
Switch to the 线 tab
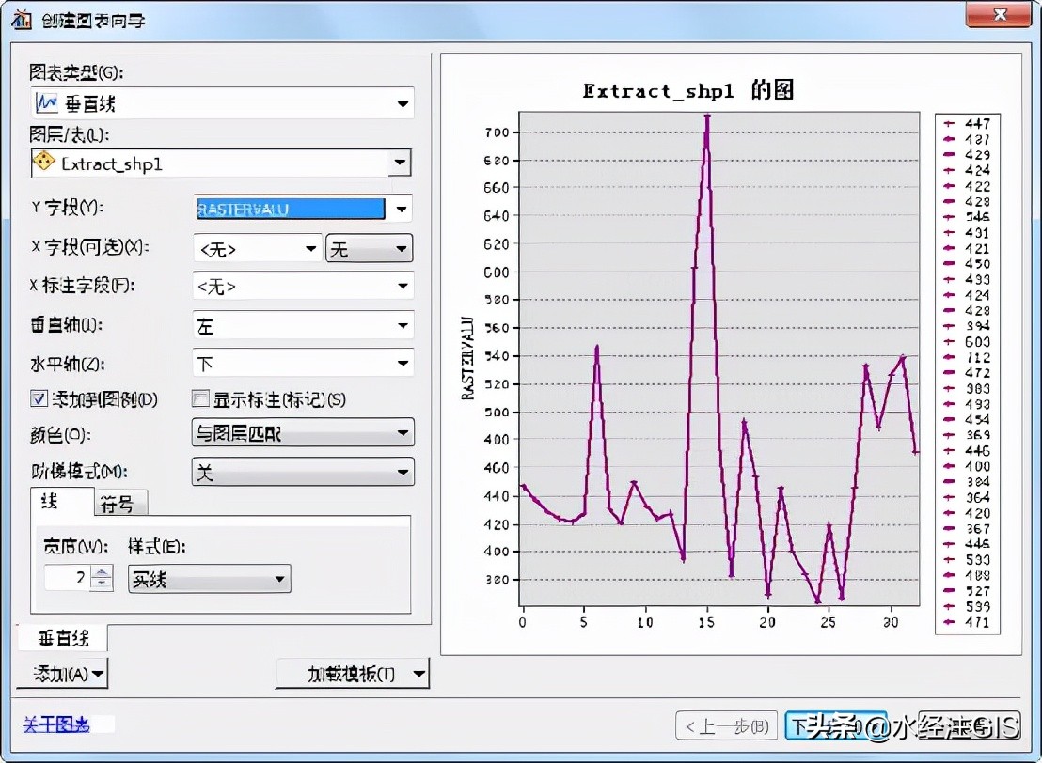(62, 502)
